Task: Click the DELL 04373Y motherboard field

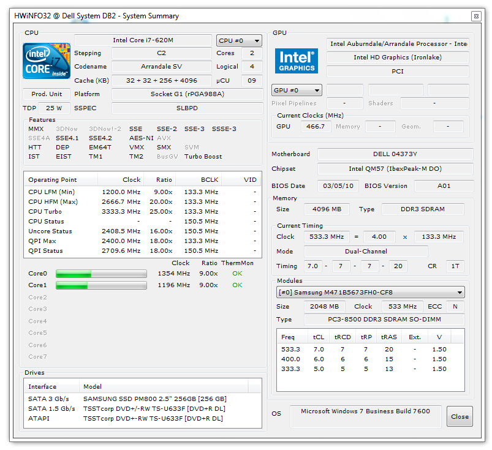Action: 395,154
